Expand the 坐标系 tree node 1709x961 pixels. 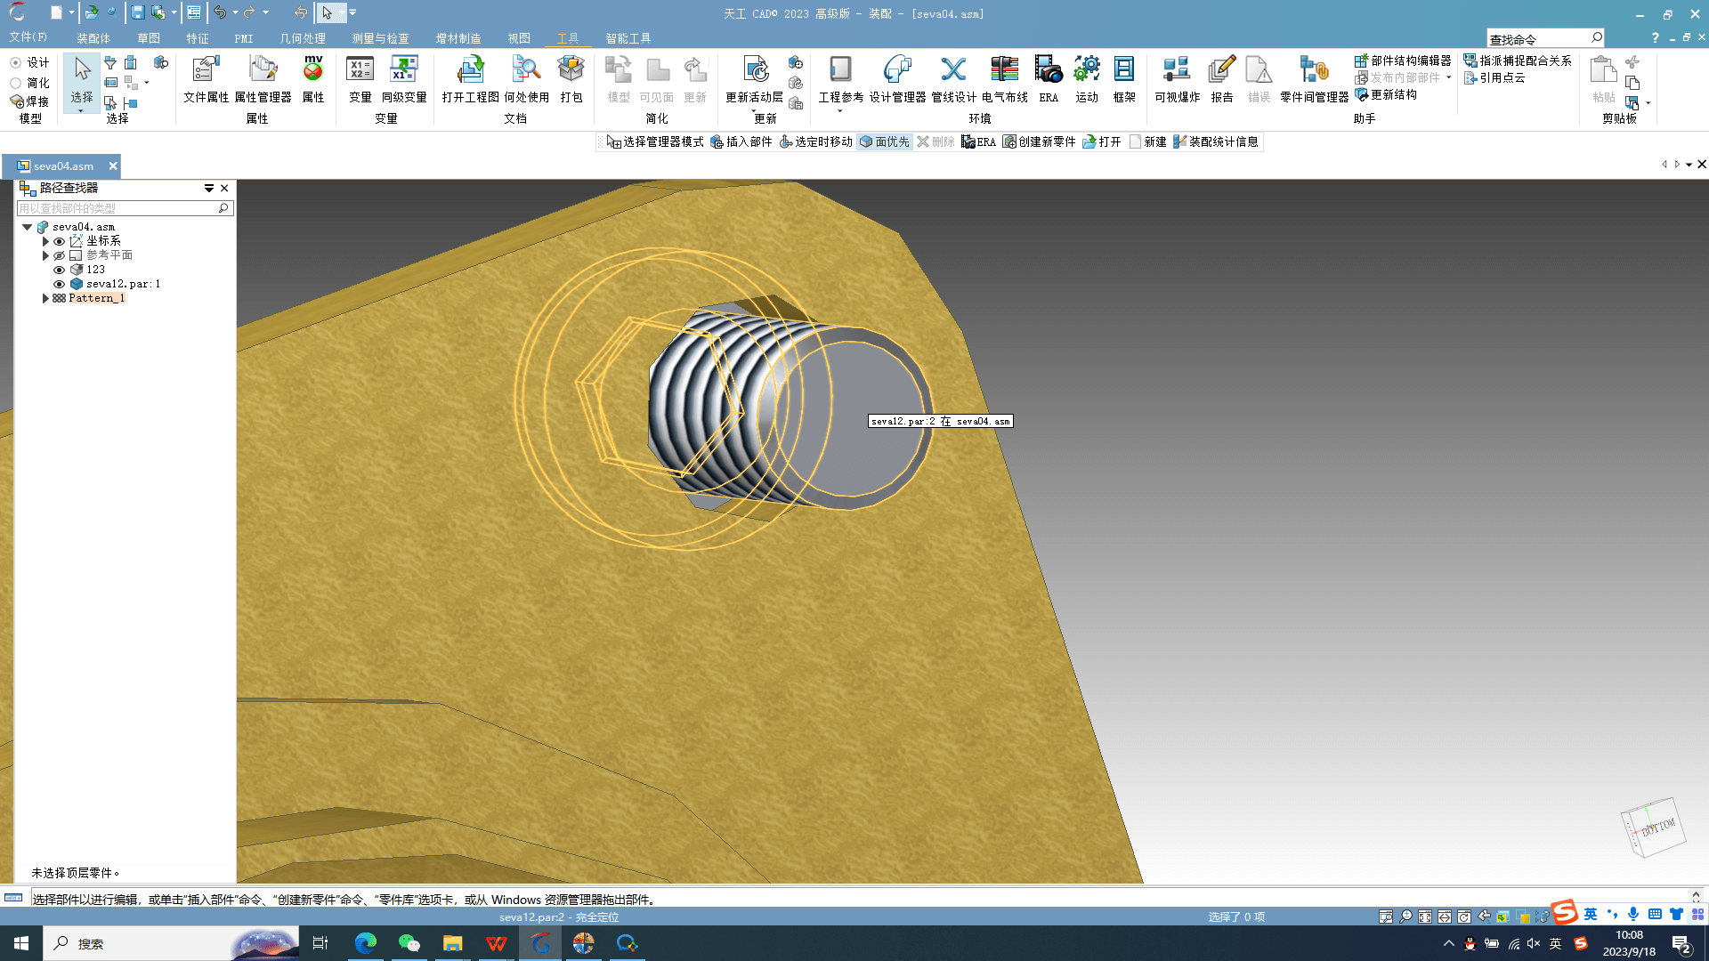click(x=45, y=241)
